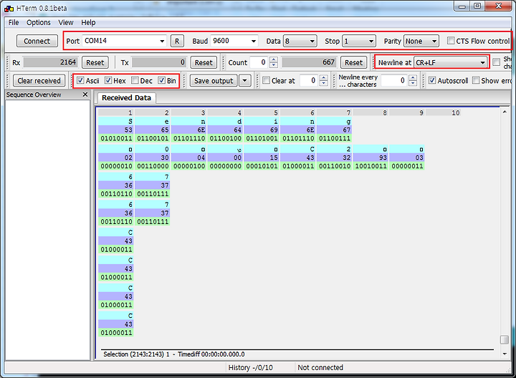This screenshot has height=378, width=516.
Task: Click the received data scroll down arrow
Action: click(x=505, y=354)
